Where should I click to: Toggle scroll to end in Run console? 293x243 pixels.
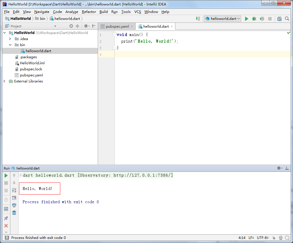[x=14, y=198]
